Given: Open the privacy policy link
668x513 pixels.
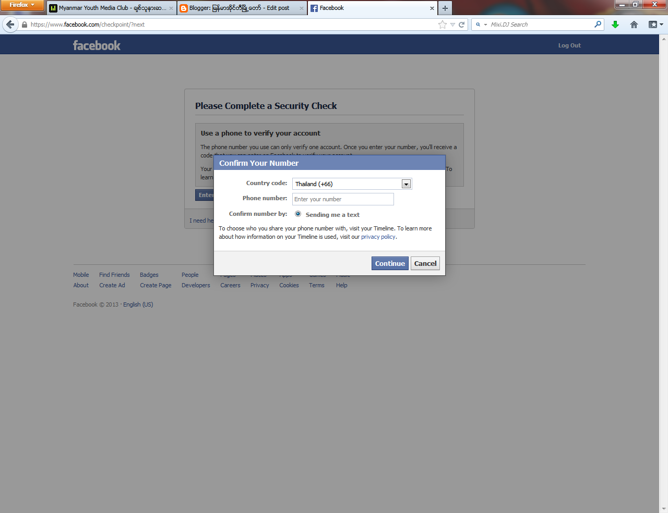Looking at the screenshot, I should (378, 237).
